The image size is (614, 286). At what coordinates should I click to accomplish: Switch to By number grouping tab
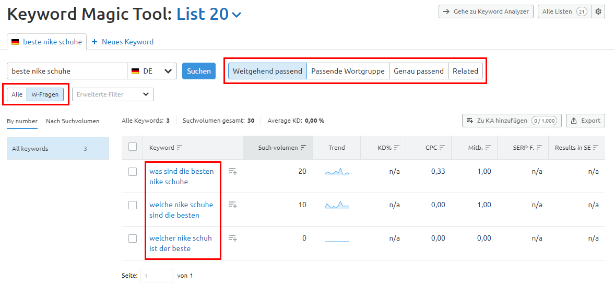tap(22, 121)
